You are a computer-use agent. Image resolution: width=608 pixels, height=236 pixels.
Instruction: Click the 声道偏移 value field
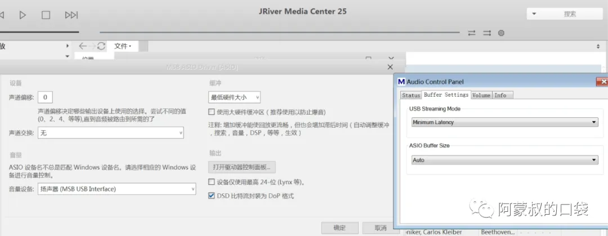point(45,97)
